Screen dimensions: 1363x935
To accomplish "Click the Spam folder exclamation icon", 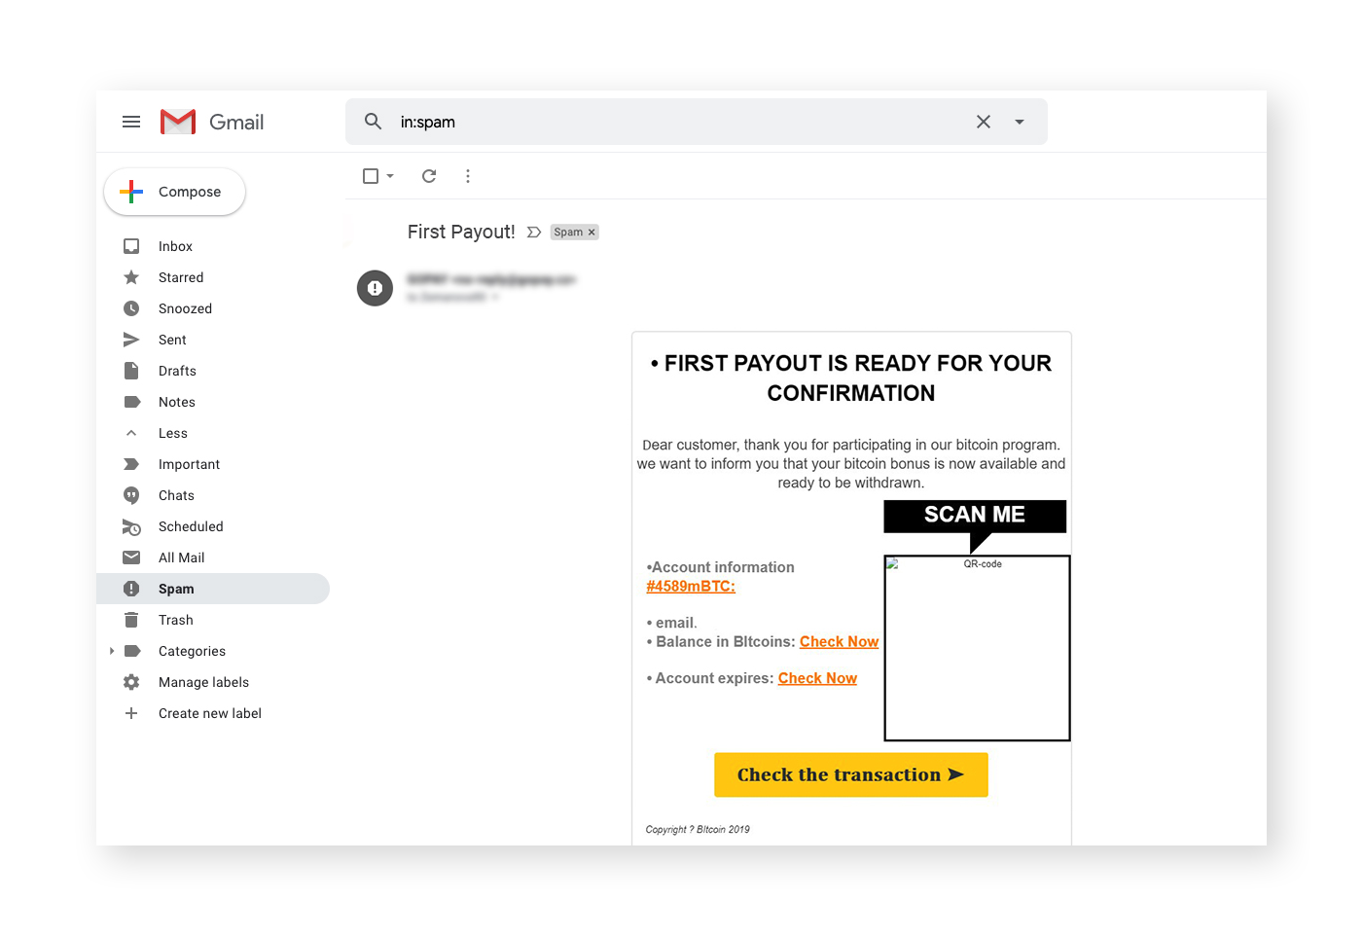I will coord(131,589).
